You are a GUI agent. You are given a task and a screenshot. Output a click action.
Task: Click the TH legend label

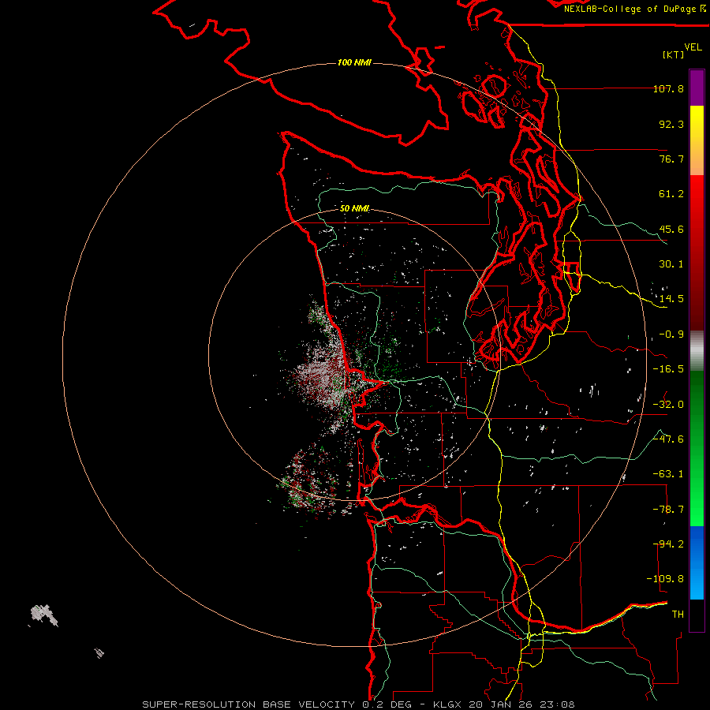678,615
